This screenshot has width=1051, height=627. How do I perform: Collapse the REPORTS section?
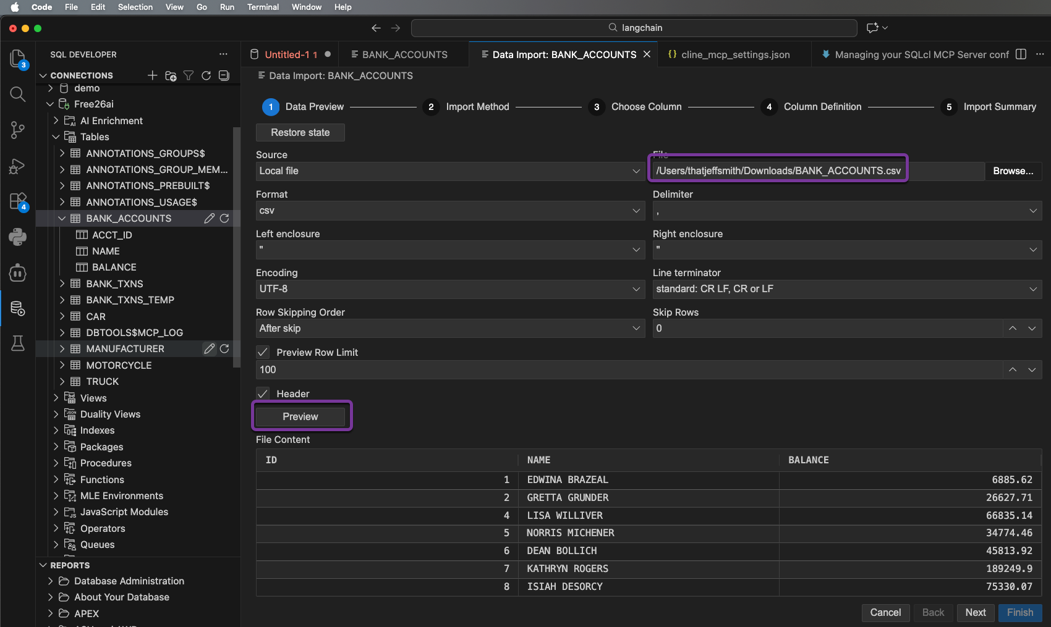[43, 565]
